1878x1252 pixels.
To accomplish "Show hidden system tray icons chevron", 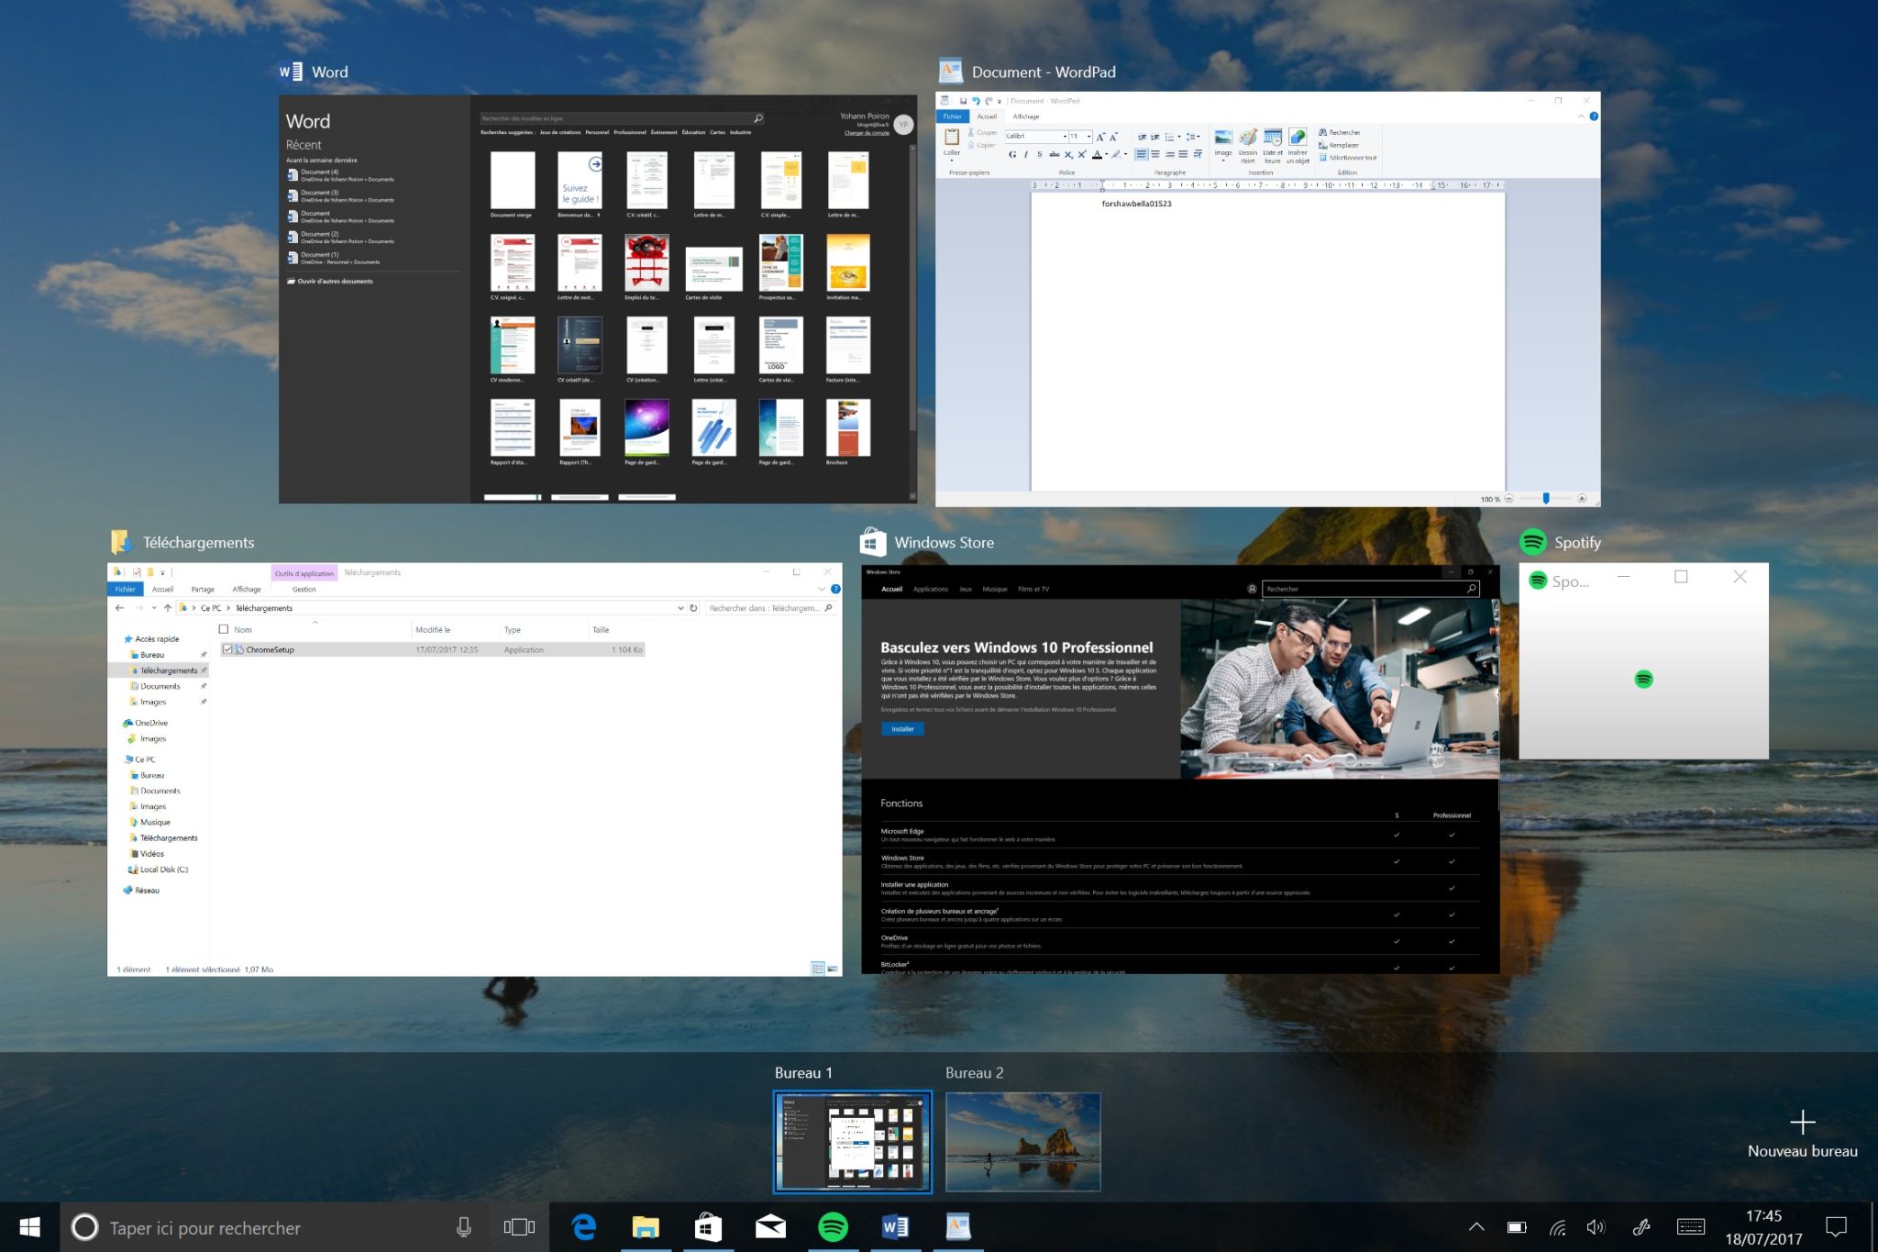I will (1476, 1227).
